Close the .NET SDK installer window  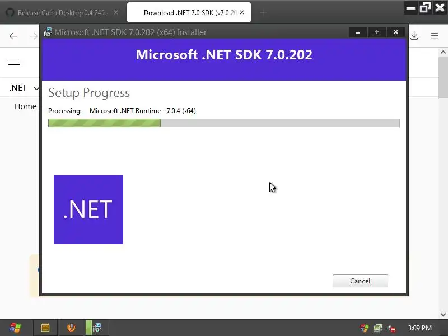(396, 32)
